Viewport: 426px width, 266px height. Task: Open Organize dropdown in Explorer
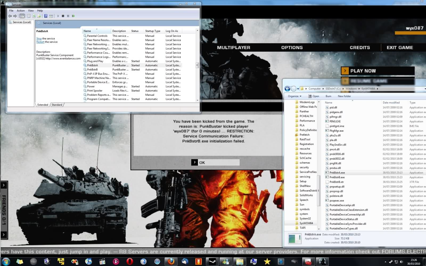pyautogui.click(x=294, y=96)
